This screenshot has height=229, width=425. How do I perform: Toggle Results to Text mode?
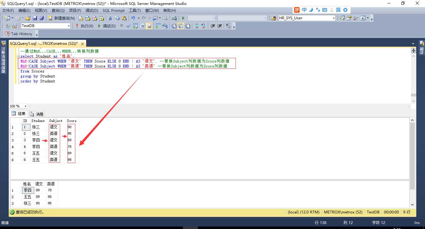click(x=173, y=26)
